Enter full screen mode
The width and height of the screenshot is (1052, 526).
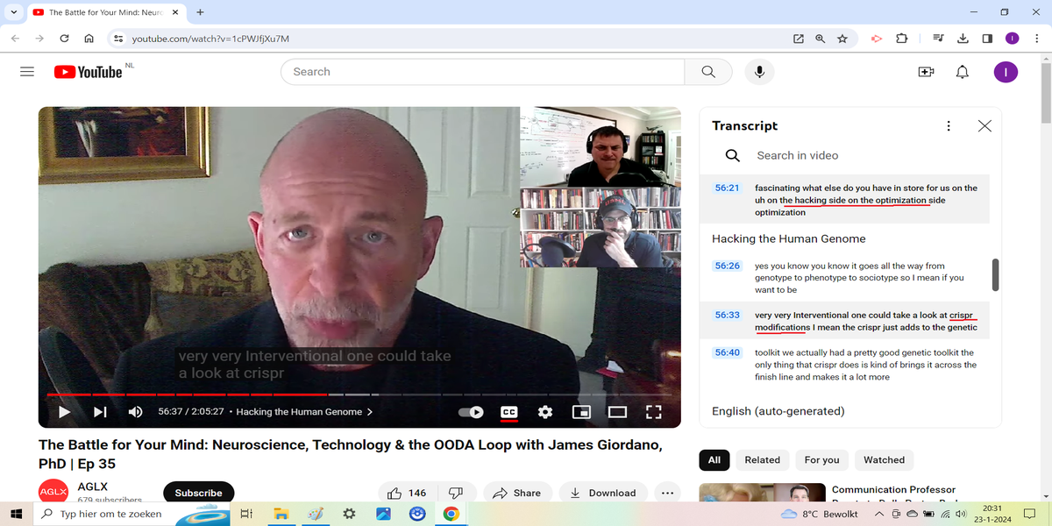[653, 411]
